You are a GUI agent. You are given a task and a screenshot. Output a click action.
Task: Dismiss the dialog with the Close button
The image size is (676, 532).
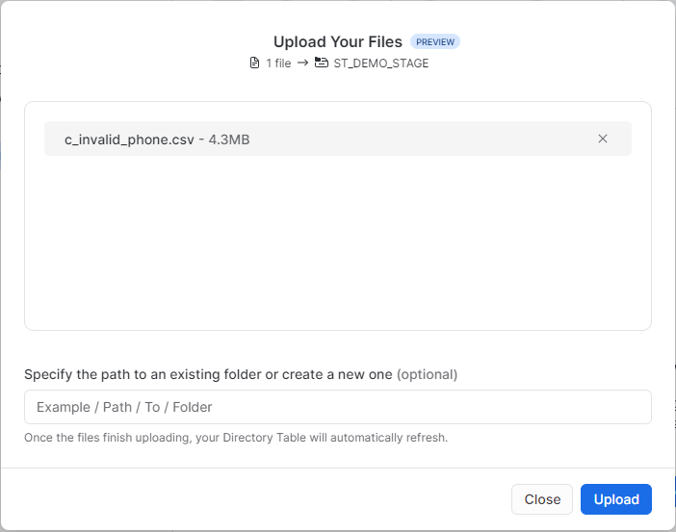tap(542, 499)
